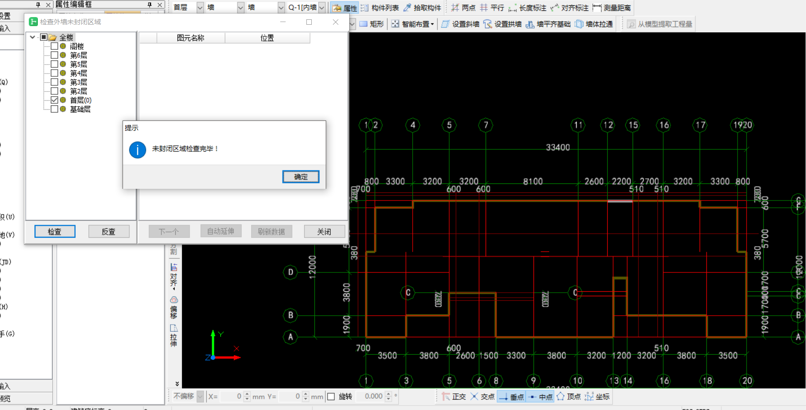Toggle 坐标 coordinate snap
The height and width of the screenshot is (410, 806).
[597, 397]
